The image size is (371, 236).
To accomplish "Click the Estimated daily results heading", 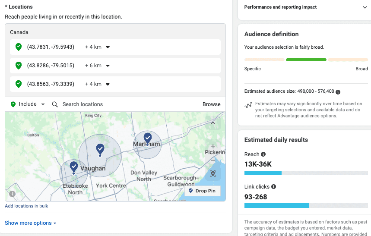I will coord(276,140).
